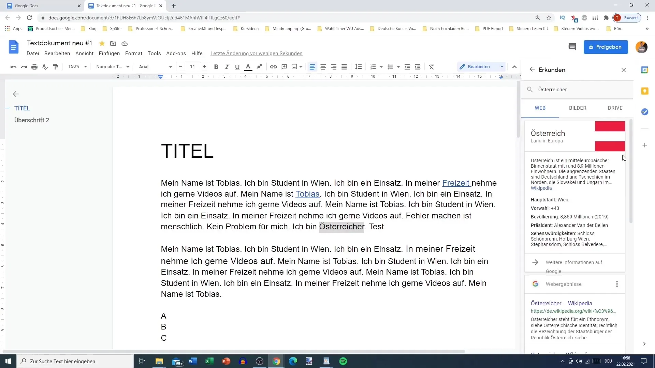Toggle numbered list
Image resolution: width=655 pixels, height=368 pixels.
click(373, 67)
